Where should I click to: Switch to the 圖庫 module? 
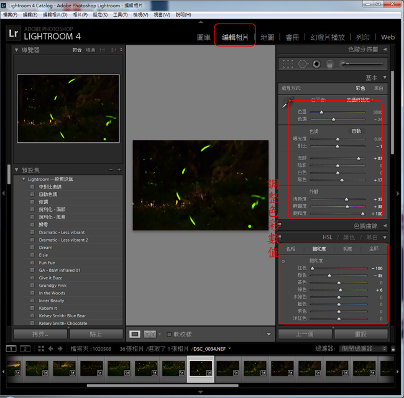click(203, 37)
